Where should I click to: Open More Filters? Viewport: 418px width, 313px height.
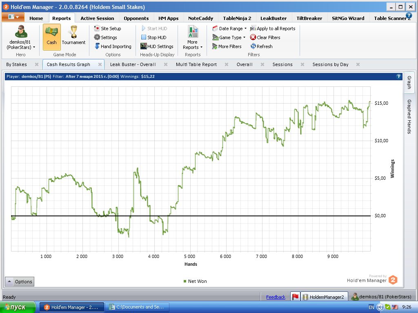point(227,46)
